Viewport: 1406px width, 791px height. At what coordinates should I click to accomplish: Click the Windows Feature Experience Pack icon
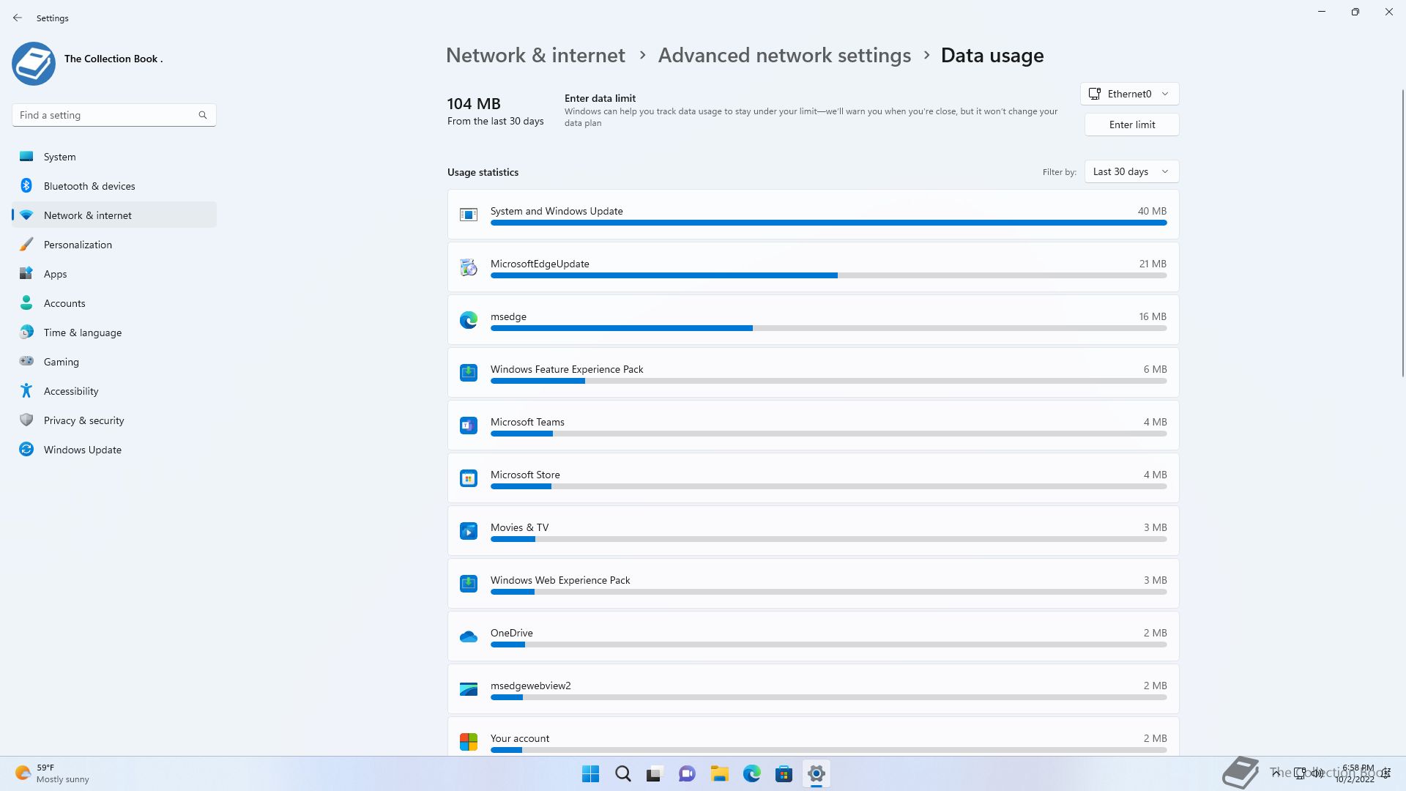click(x=469, y=373)
